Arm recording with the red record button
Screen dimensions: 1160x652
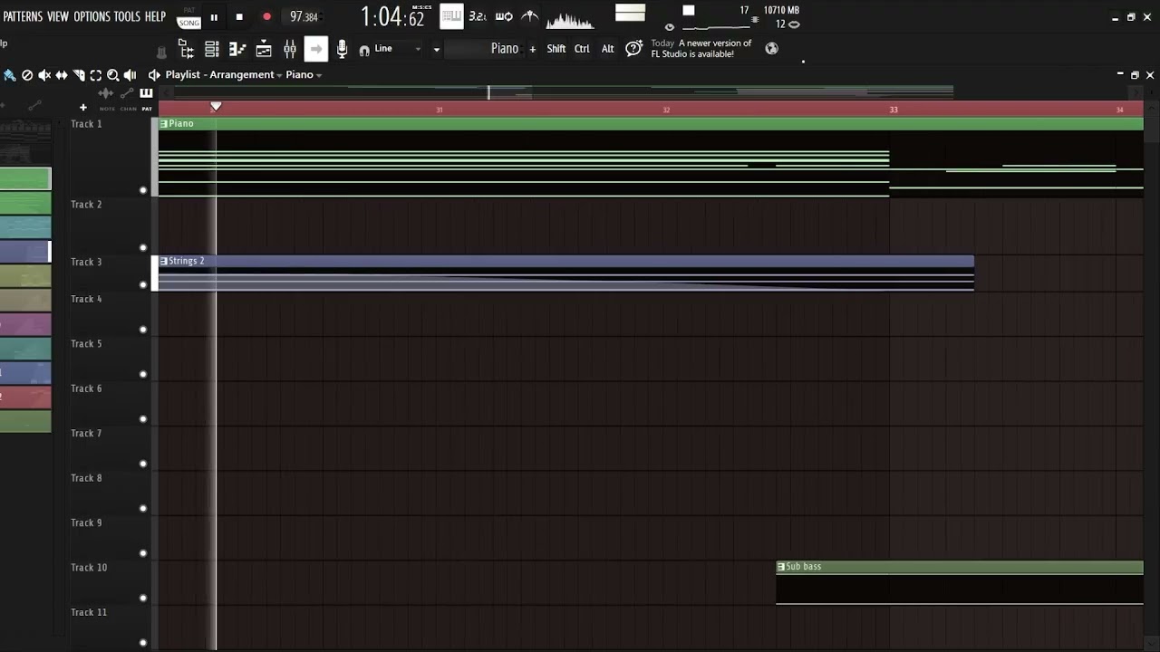266,17
